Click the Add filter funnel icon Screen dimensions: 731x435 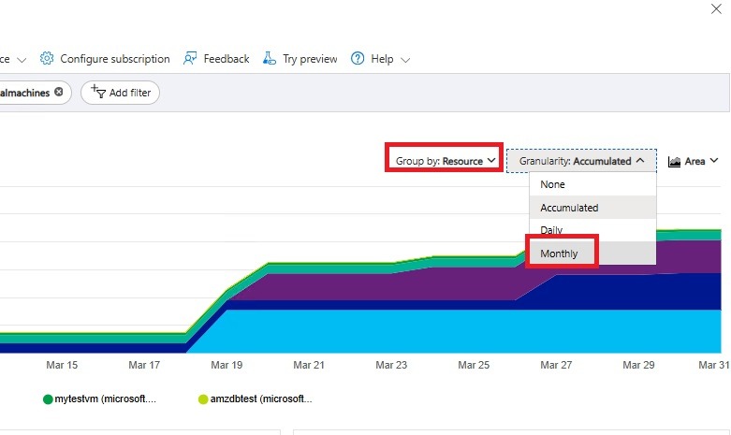(96, 92)
